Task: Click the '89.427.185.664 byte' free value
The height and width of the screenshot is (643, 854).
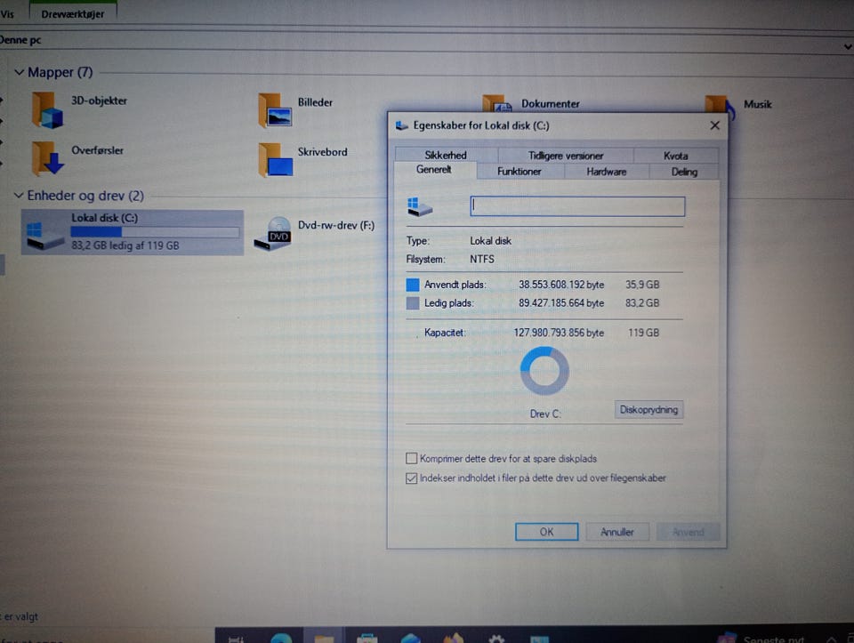Action: (x=561, y=303)
